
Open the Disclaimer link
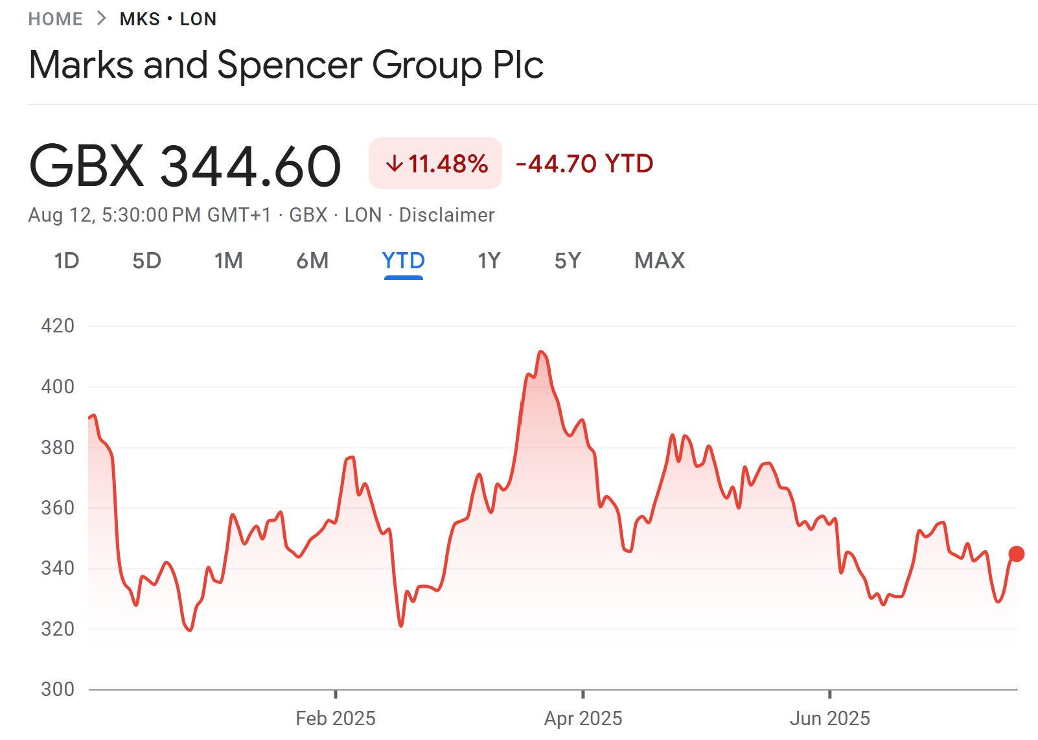[x=446, y=214]
